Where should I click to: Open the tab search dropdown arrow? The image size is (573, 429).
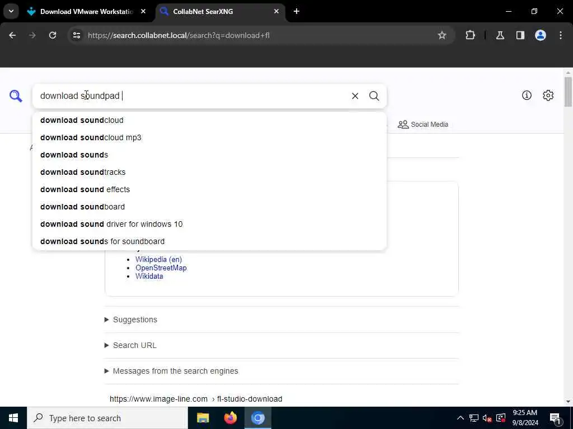(11, 11)
